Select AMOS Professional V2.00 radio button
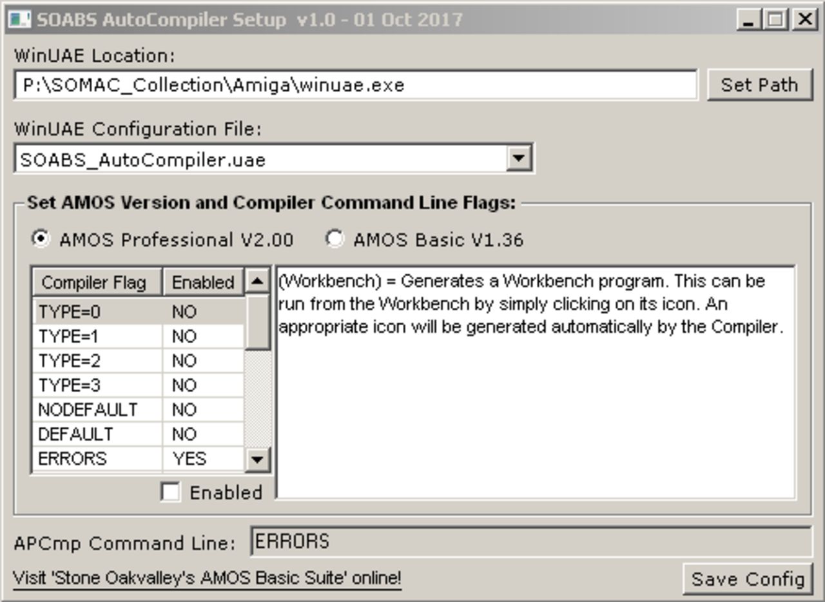 coord(41,240)
